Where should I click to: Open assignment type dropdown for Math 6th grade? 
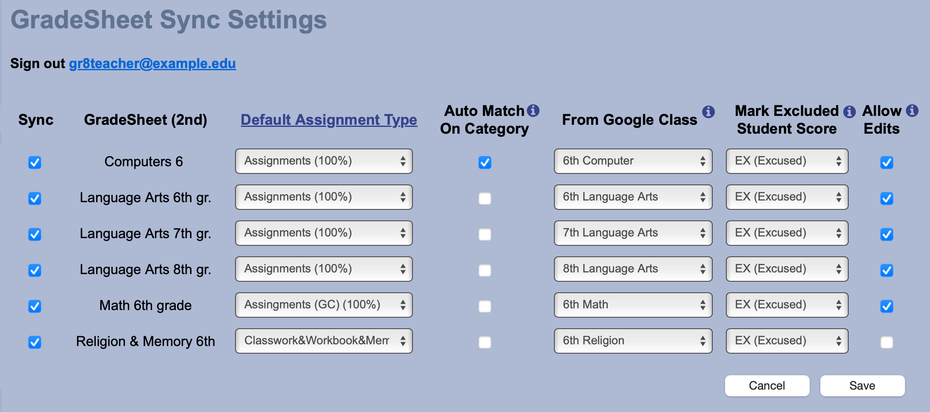pos(324,305)
